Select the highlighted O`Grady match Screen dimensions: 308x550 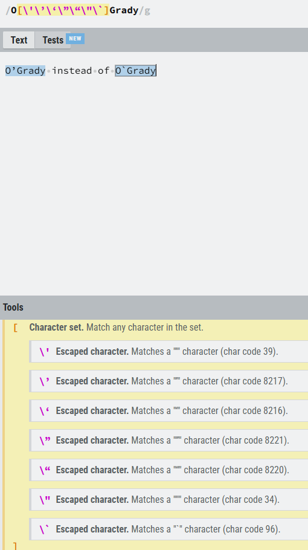pos(136,71)
